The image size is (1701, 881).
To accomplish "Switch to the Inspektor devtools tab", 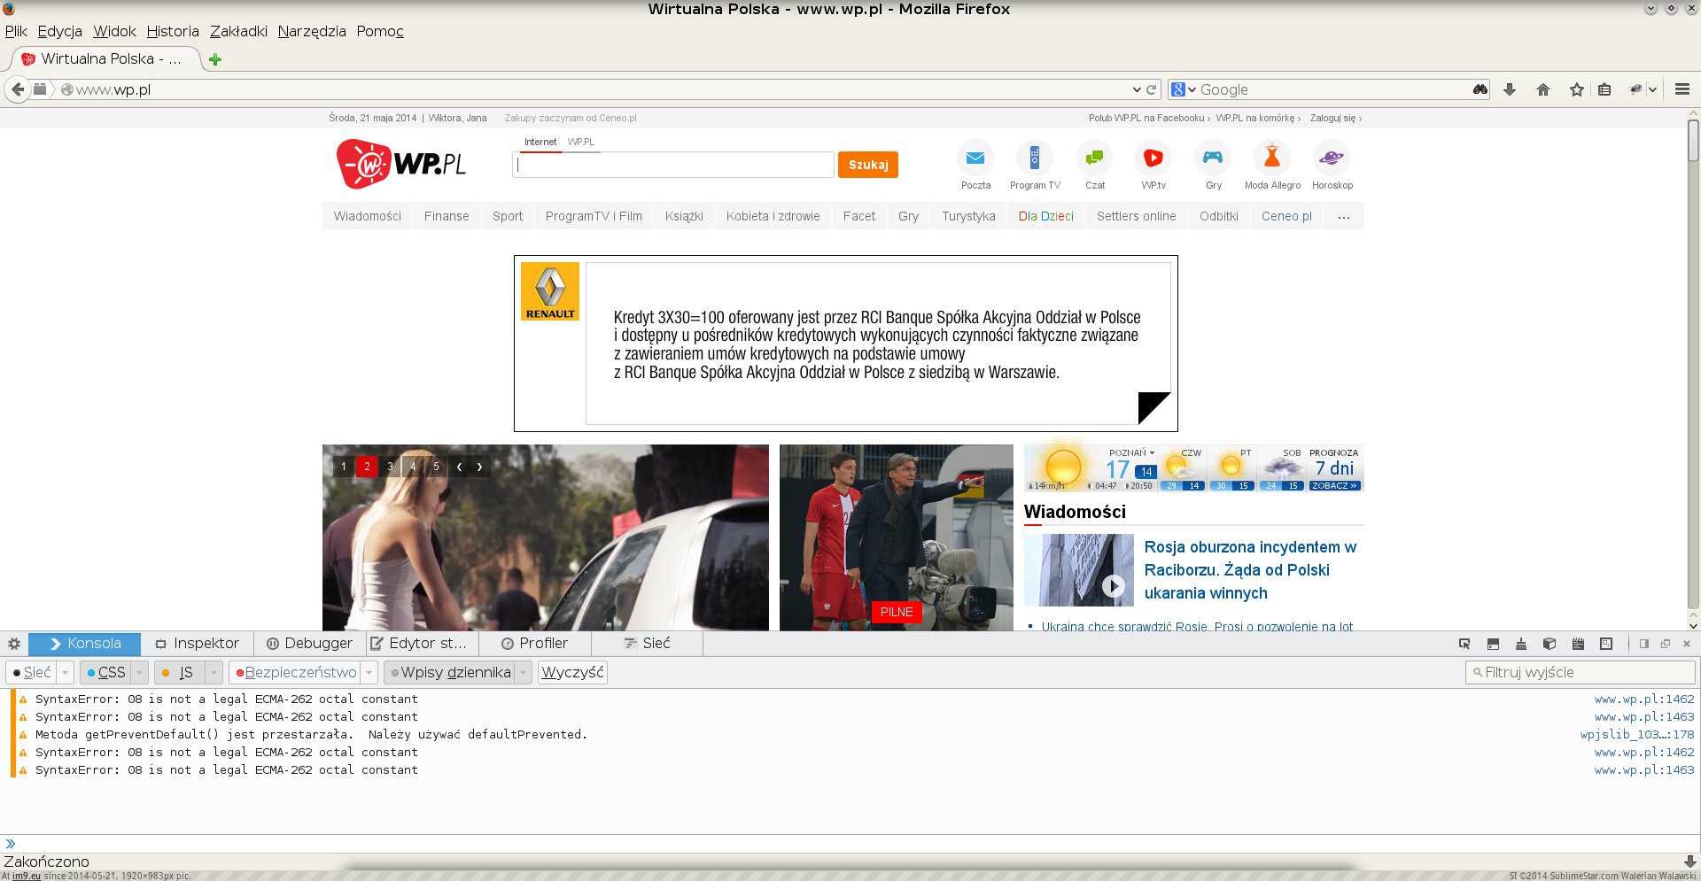I will click(x=197, y=644).
